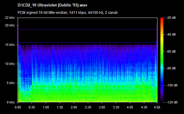Click the 0:30 time marker

(x=32, y=107)
